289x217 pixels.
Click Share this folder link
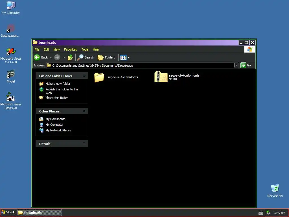tap(56, 98)
